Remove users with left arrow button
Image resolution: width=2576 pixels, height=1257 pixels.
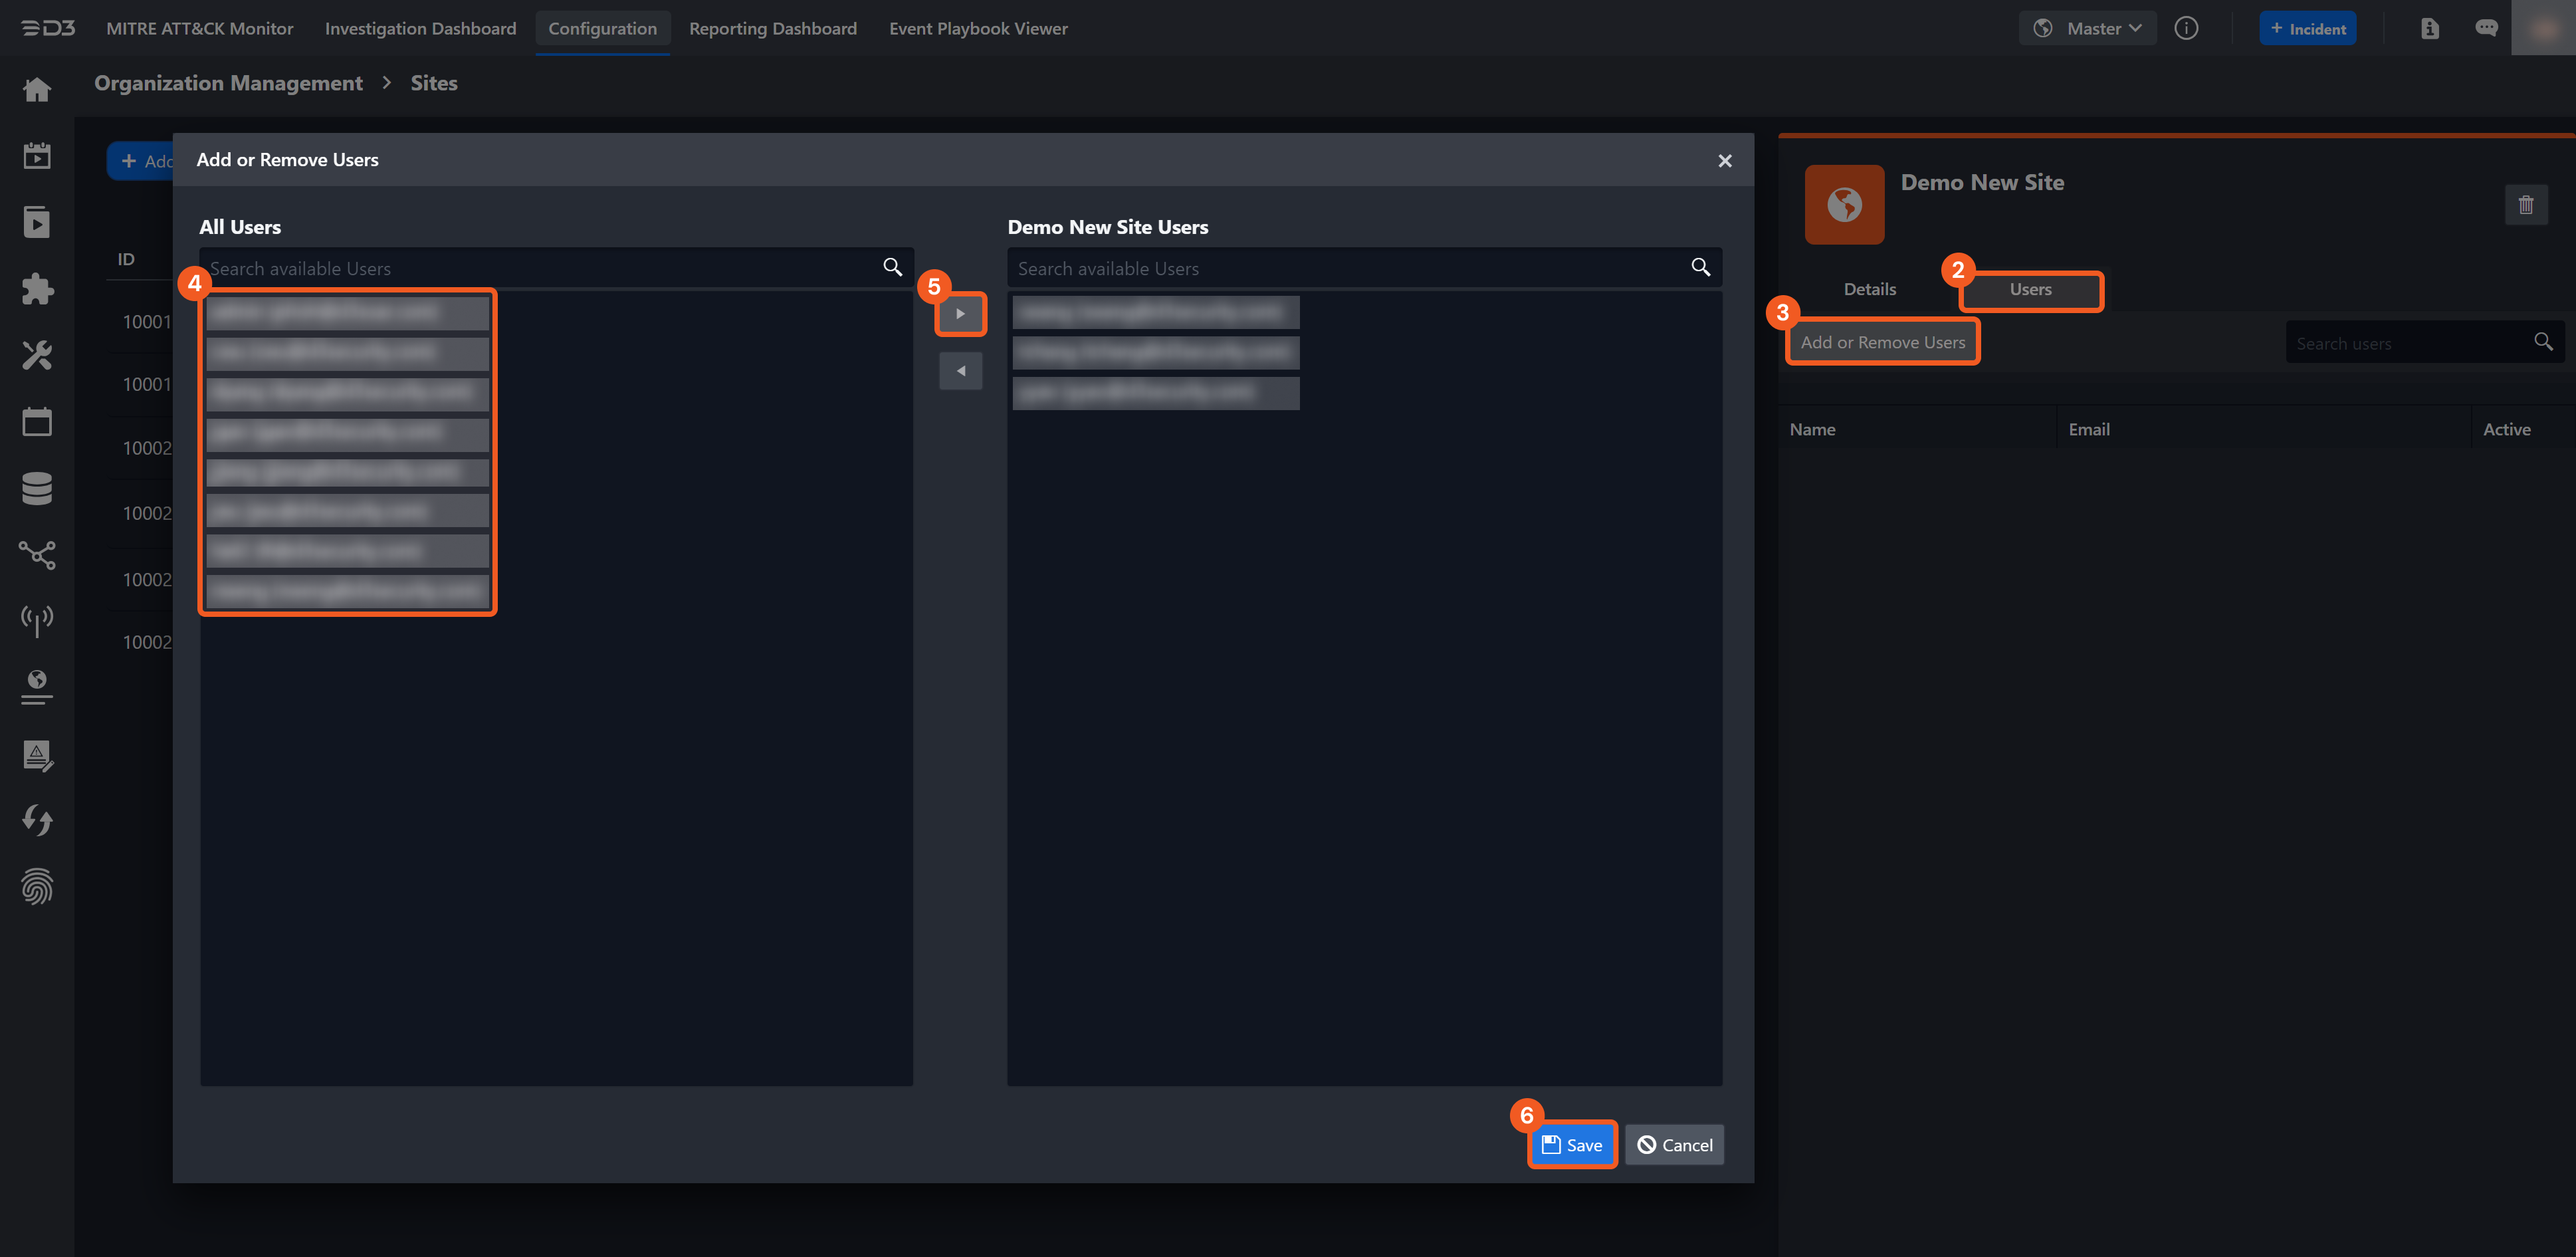click(x=960, y=371)
